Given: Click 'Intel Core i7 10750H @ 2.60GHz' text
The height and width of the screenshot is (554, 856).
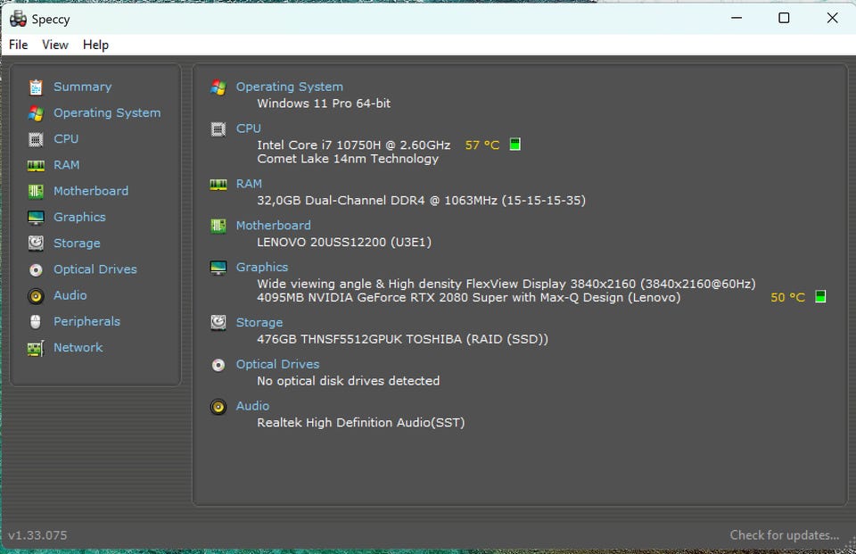Looking at the screenshot, I should (x=354, y=145).
